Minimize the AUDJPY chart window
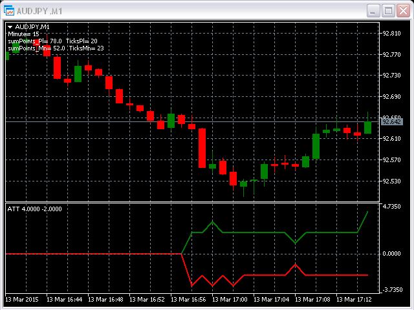414x310 pixels. coord(373,10)
